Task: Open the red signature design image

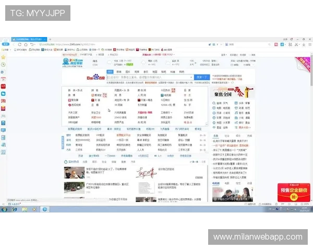Action: tap(146, 172)
